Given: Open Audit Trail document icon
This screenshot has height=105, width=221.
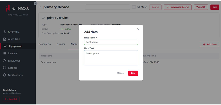Looking at the screenshot, I should click(x=5, y=39).
